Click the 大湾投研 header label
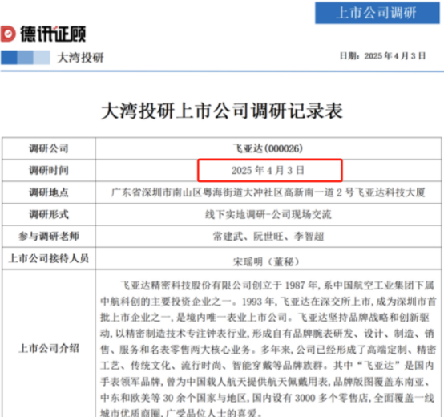 pyautogui.click(x=80, y=58)
